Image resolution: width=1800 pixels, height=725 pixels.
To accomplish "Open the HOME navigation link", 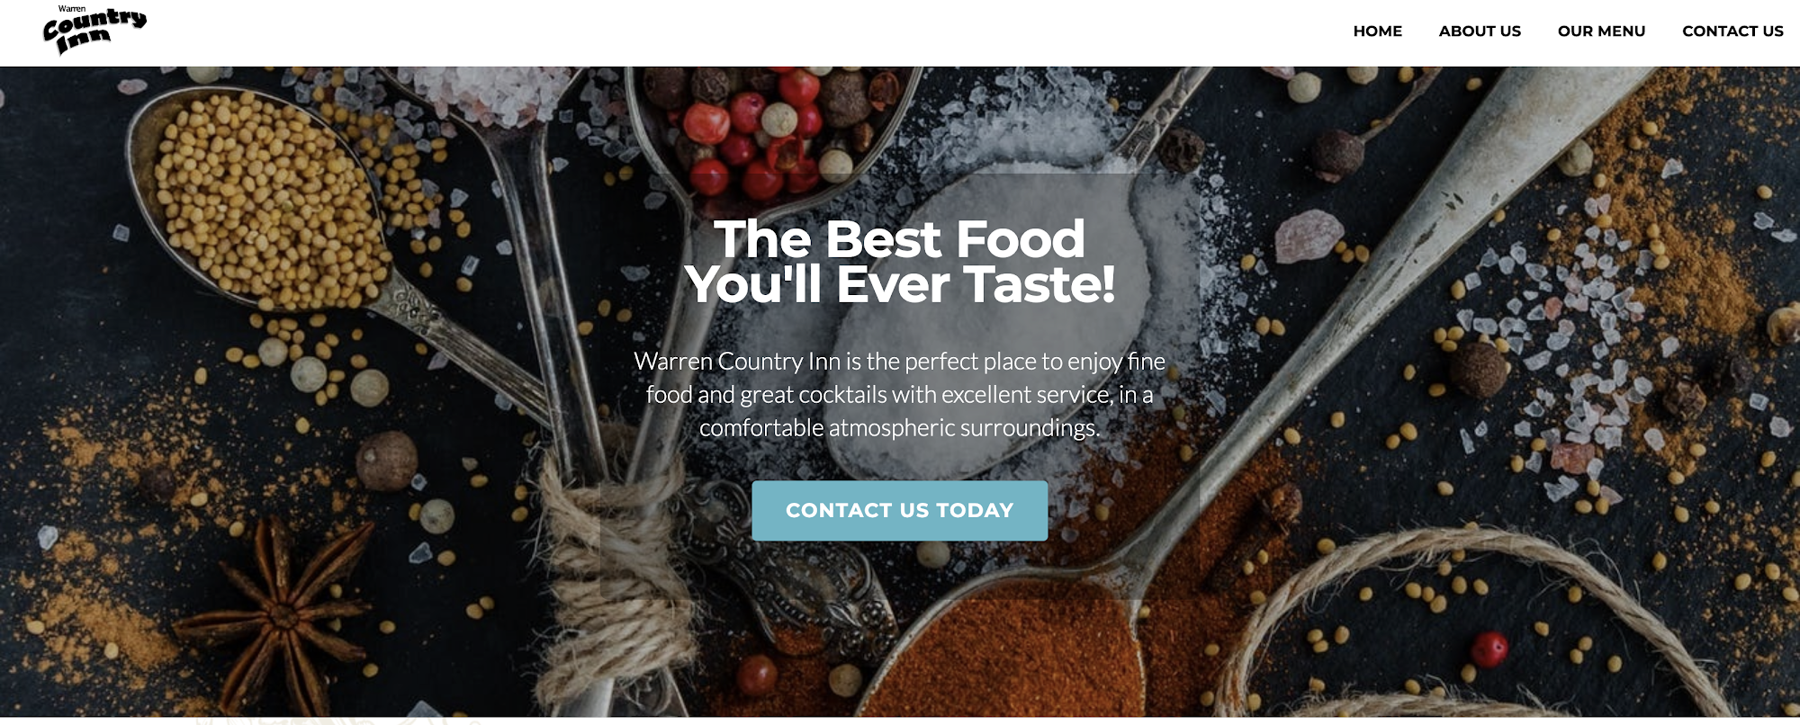I will (1377, 31).
